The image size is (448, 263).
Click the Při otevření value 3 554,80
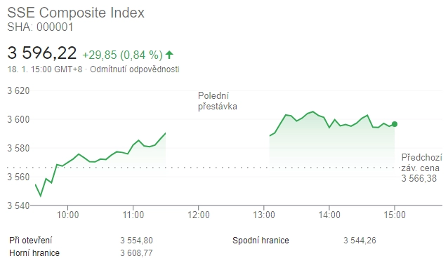point(136,241)
